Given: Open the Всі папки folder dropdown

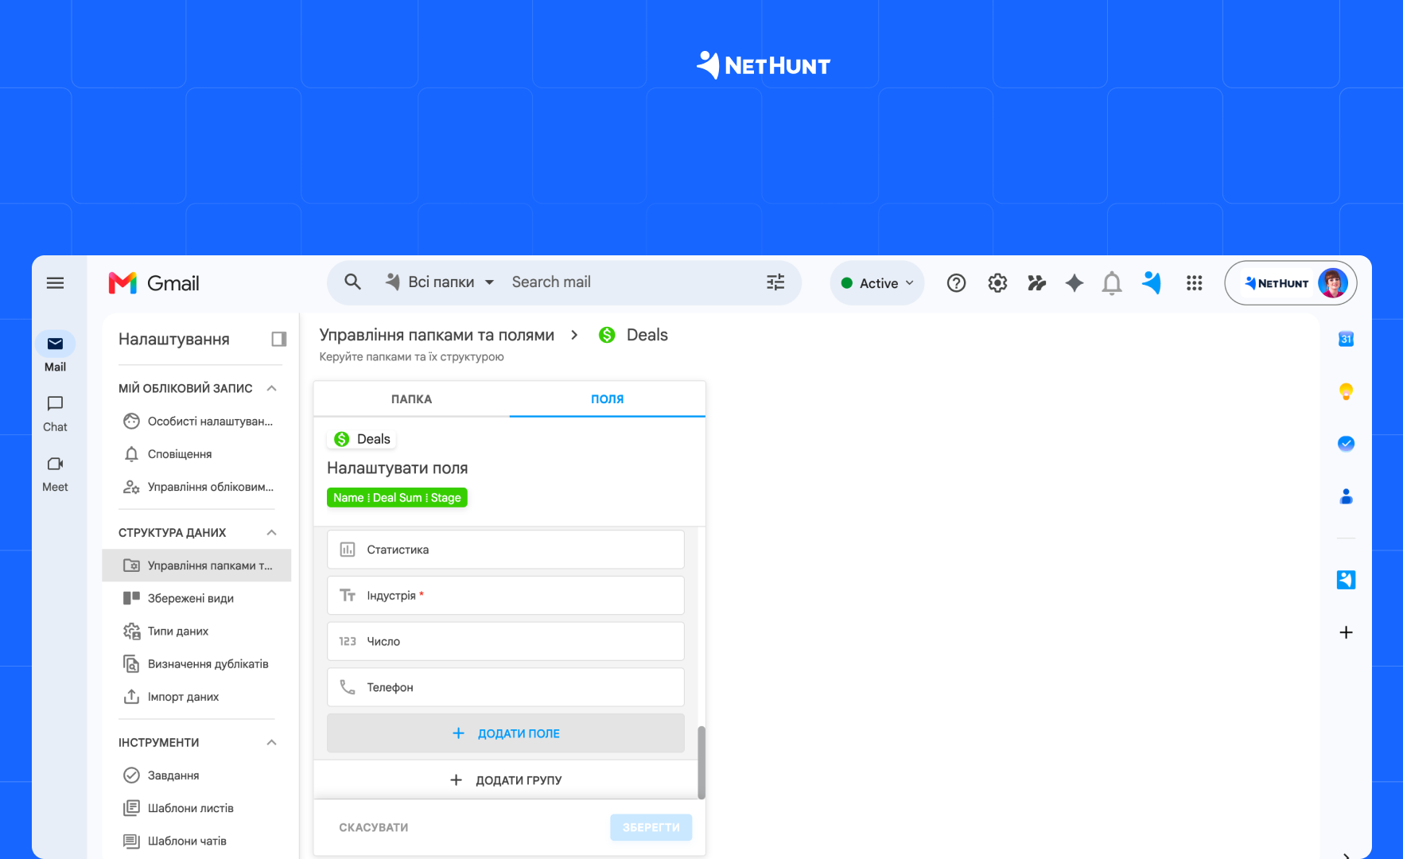Looking at the screenshot, I should [440, 282].
